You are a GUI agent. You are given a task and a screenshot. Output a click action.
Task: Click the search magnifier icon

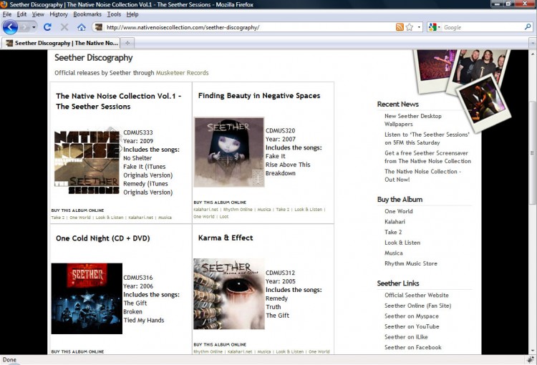point(528,26)
